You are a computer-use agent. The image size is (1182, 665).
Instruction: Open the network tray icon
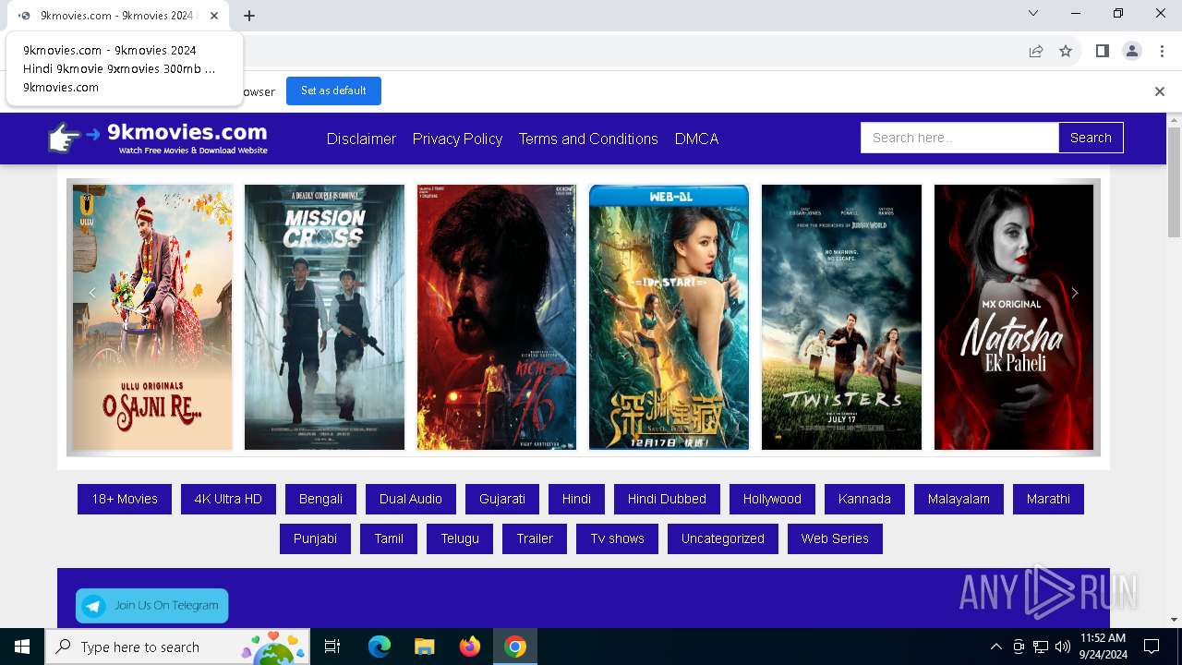click(1041, 647)
